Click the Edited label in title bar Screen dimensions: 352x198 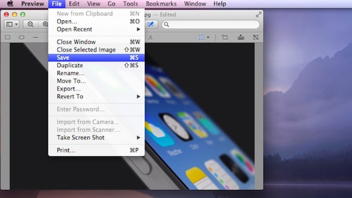pos(168,15)
